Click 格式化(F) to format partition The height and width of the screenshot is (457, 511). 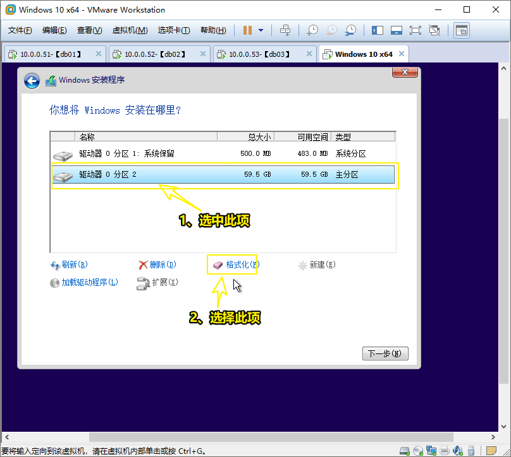[237, 264]
